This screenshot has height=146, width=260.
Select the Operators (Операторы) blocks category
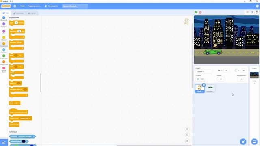pos(4,57)
